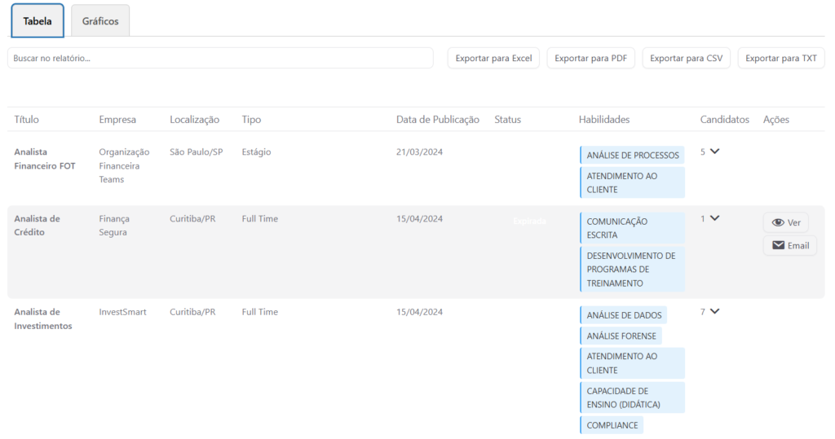Expand candidates list for Analista de Investimentos
Image resolution: width=835 pixels, height=439 pixels.
(x=715, y=311)
